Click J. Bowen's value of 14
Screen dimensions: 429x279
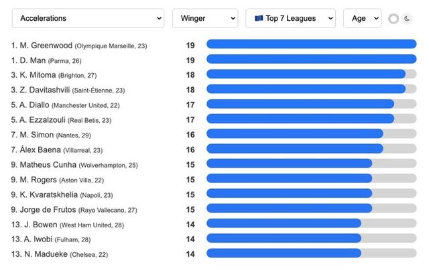click(x=190, y=224)
